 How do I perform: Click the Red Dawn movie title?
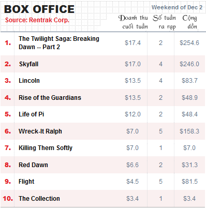tap(33, 165)
